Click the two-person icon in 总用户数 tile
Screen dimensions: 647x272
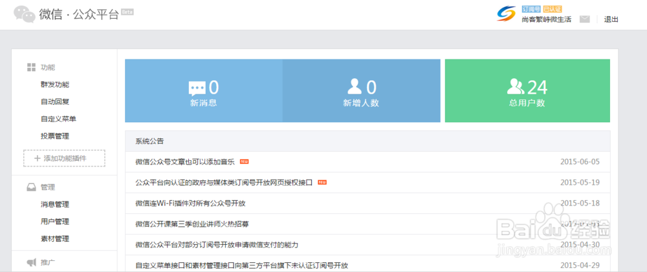pos(516,87)
